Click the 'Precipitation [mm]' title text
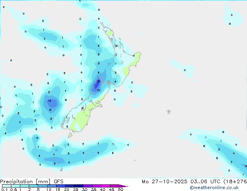This screenshot has width=247, height=191. tap(25, 182)
